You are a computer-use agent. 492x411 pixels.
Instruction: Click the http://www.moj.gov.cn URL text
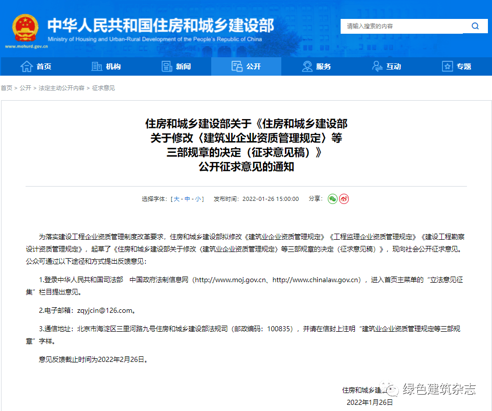tap(230, 280)
